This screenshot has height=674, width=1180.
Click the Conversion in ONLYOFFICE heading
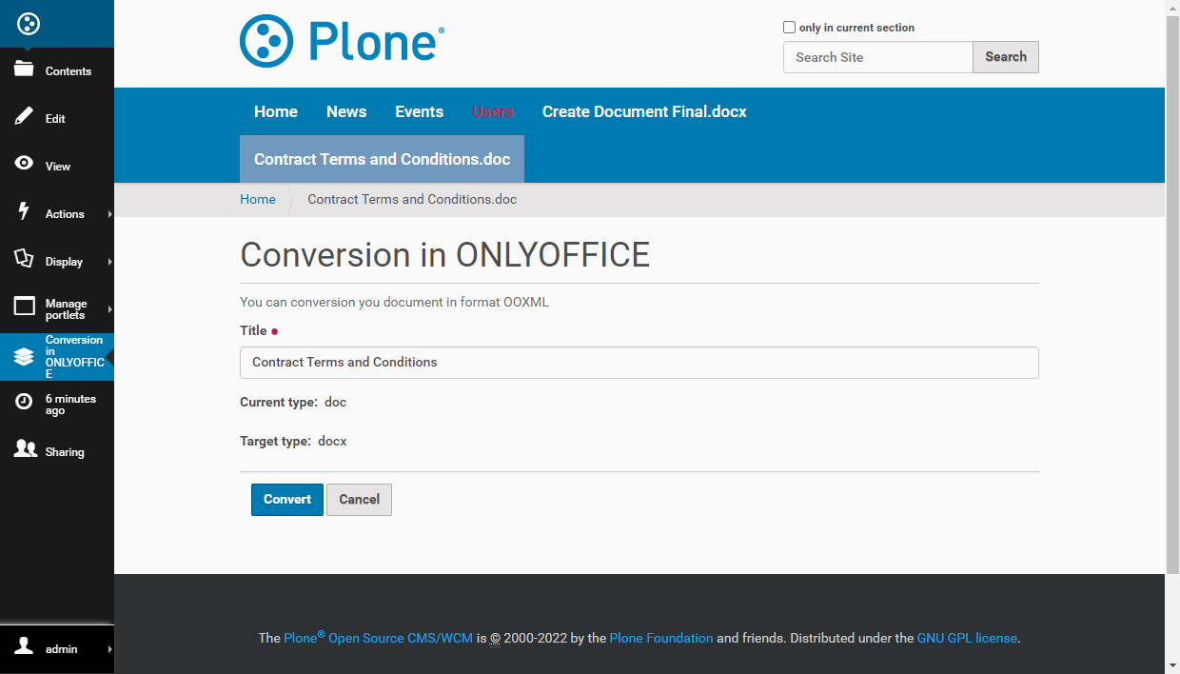pyautogui.click(x=444, y=255)
